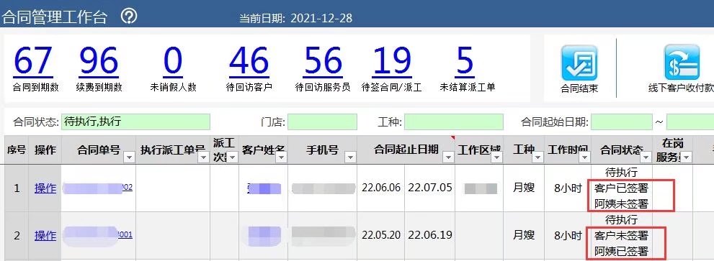Screen dimensions: 714x261
Task: Open the 96 续费到期数 count
Action: point(99,61)
